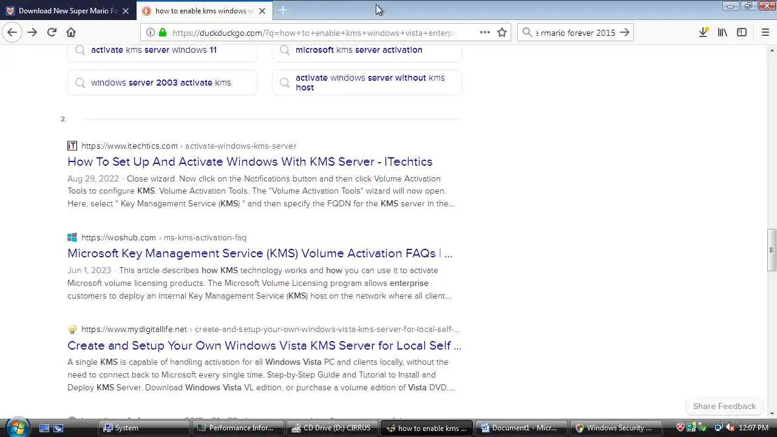Image resolution: width=777 pixels, height=437 pixels.
Task: Search activate kms server windows 11
Action: 162,50
